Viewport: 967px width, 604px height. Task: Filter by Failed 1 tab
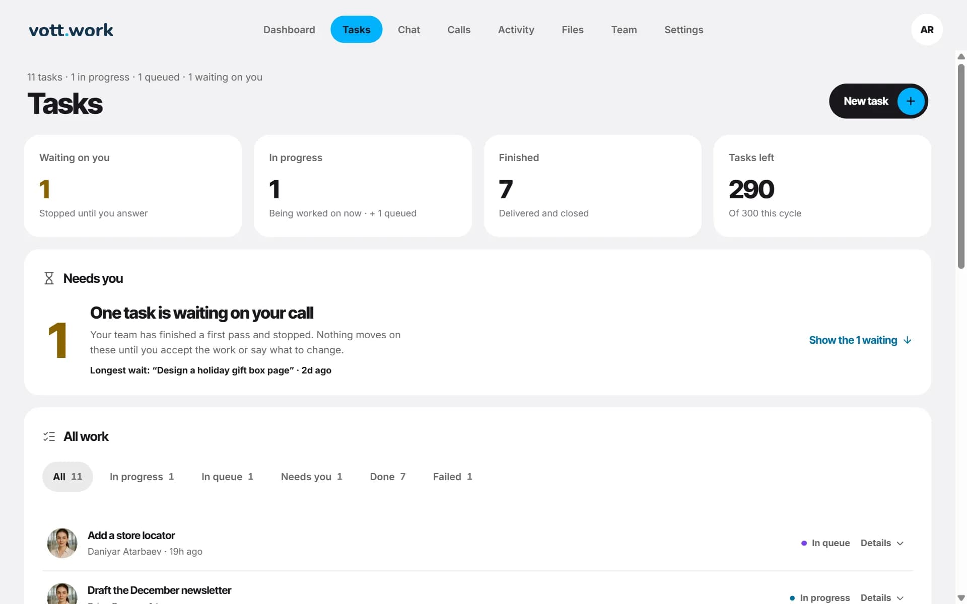(x=452, y=477)
